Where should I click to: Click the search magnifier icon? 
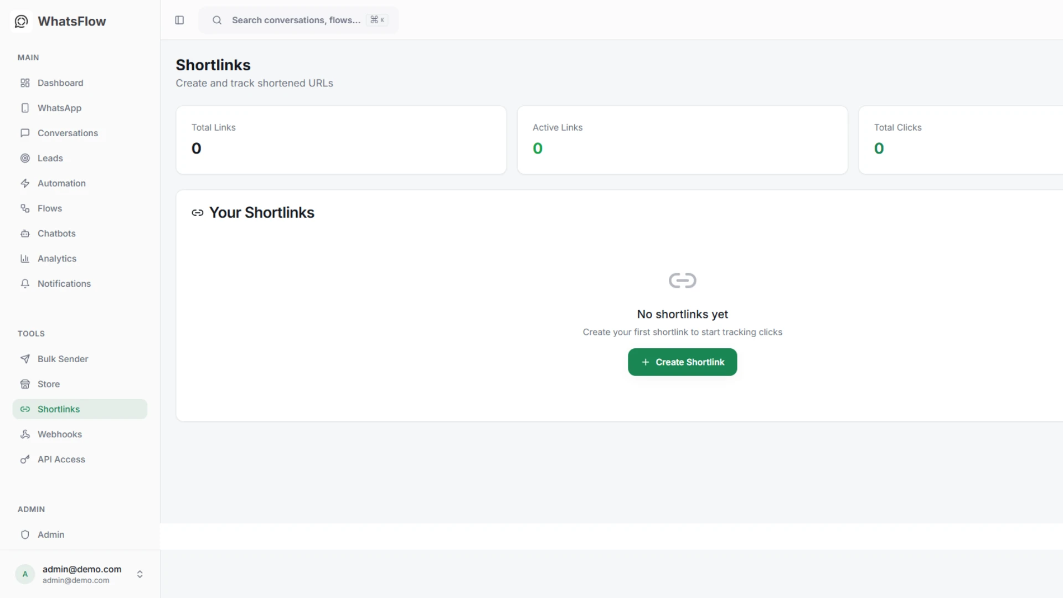217,20
